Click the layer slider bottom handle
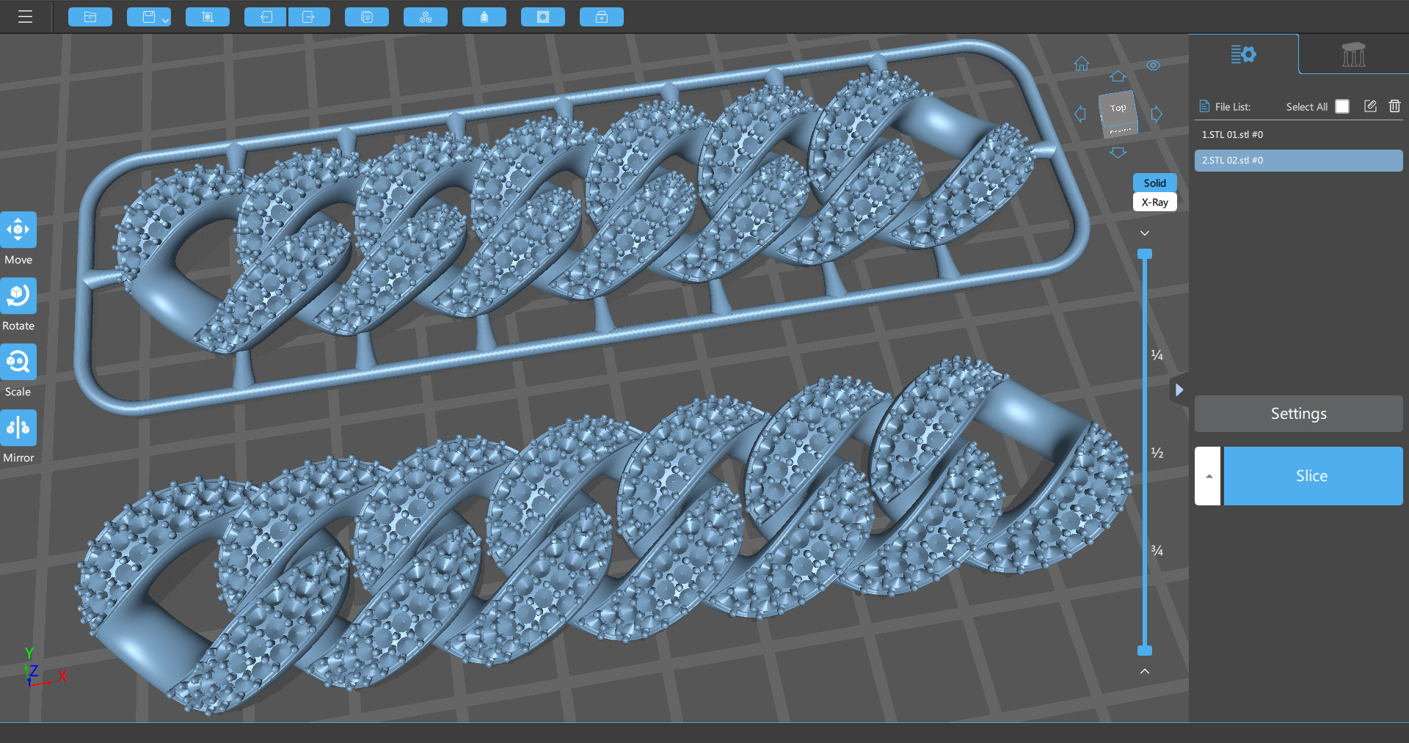The image size is (1409, 743). click(1145, 651)
